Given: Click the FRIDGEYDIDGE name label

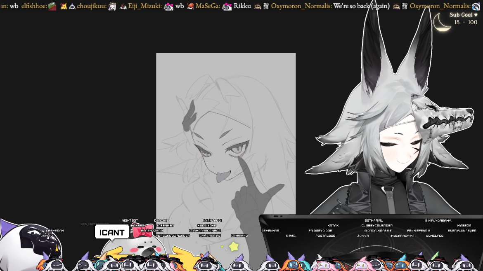Looking at the screenshot, I should coord(320,231).
